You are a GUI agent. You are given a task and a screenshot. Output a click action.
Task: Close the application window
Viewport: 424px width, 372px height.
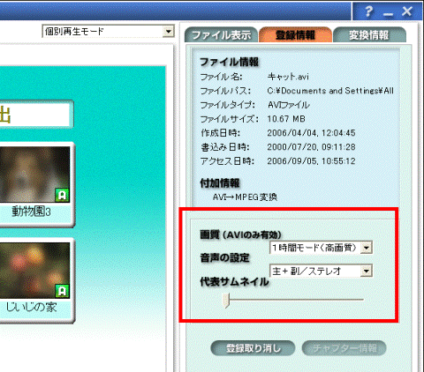(x=407, y=11)
